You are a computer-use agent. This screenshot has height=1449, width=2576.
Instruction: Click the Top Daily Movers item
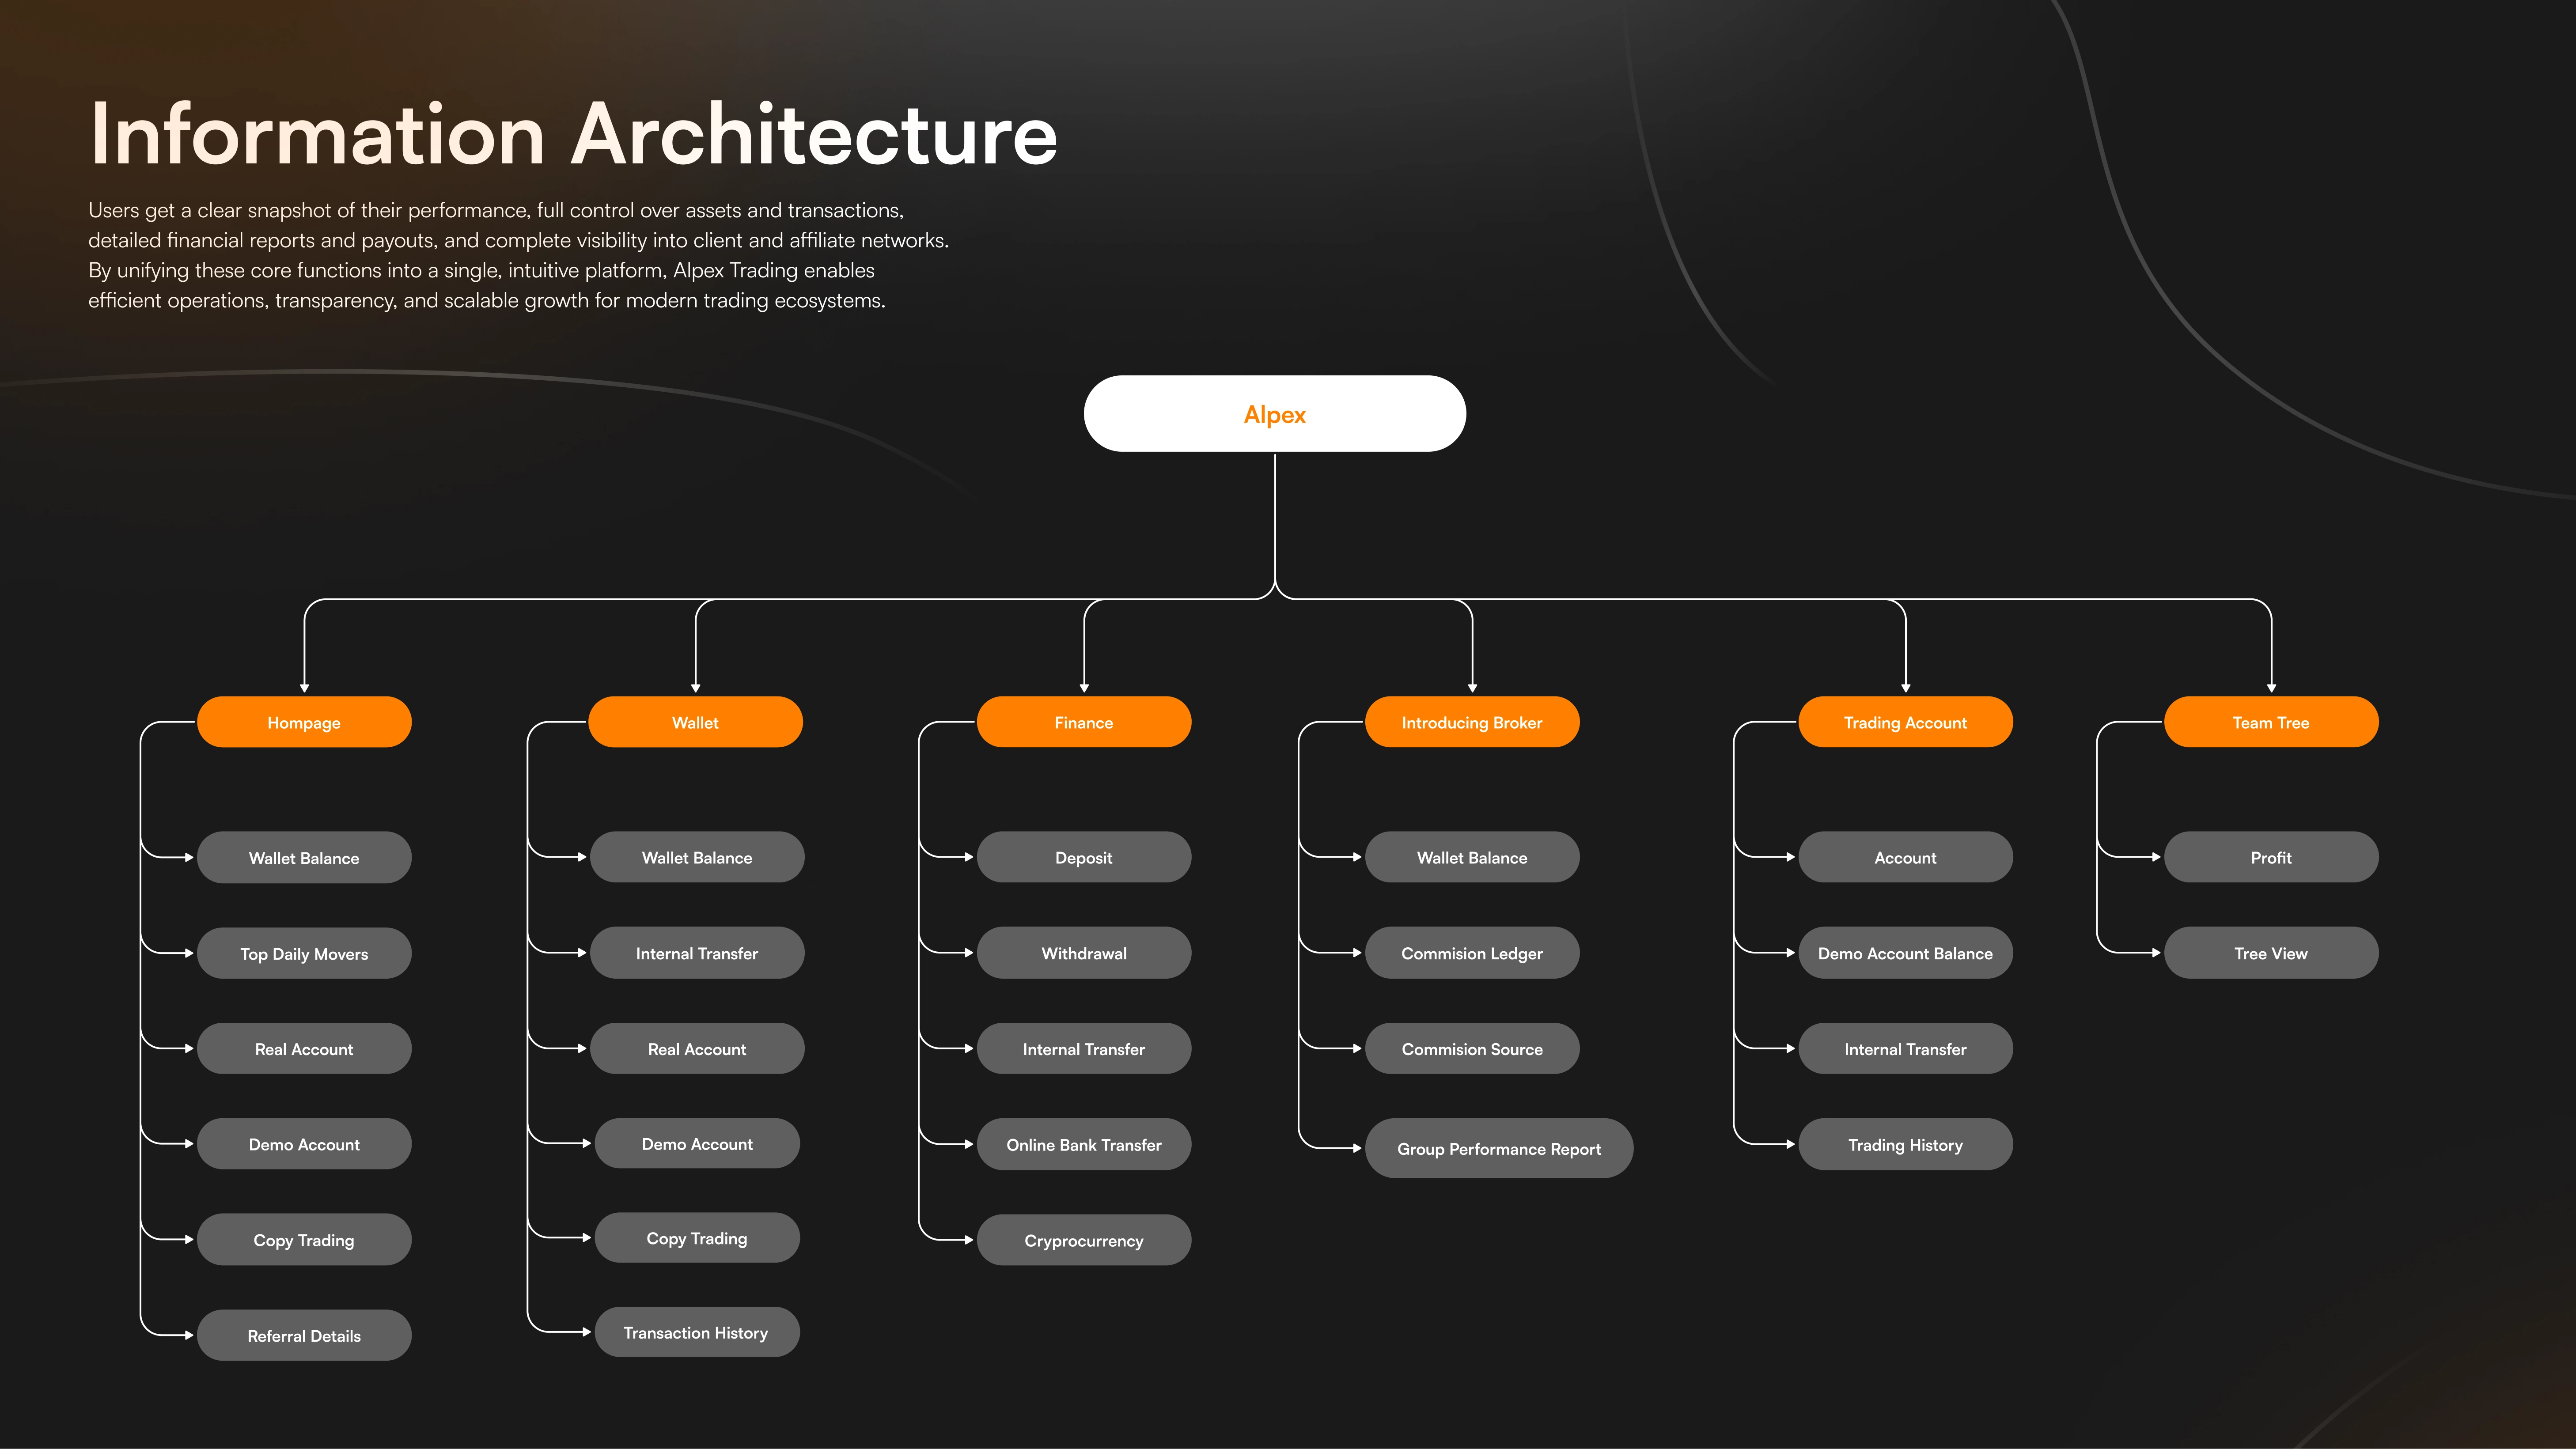(304, 953)
